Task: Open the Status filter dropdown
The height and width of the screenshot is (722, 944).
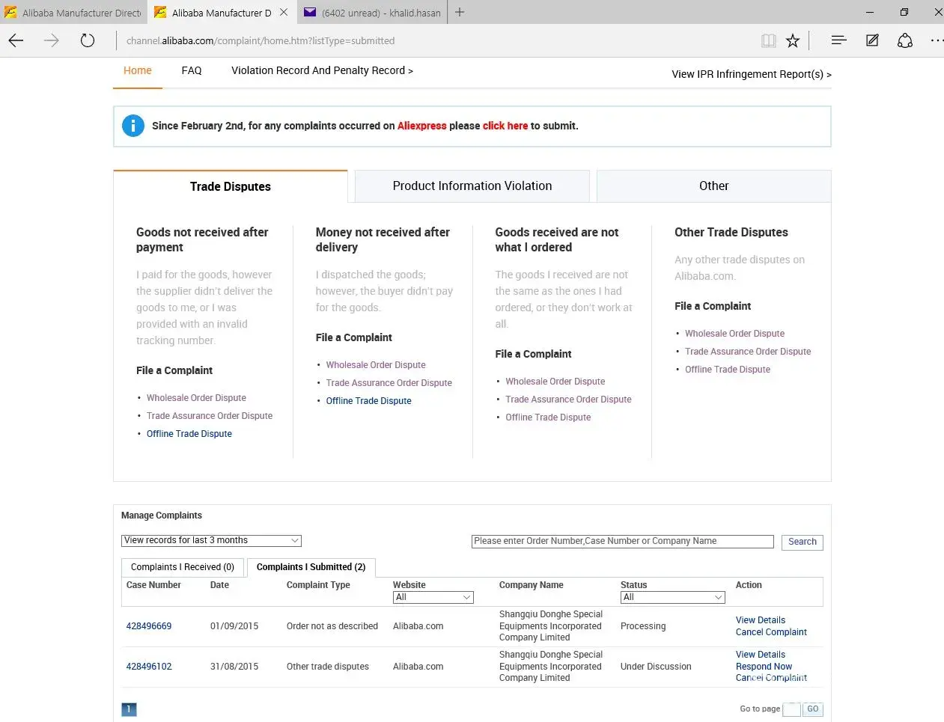Action: (672, 597)
